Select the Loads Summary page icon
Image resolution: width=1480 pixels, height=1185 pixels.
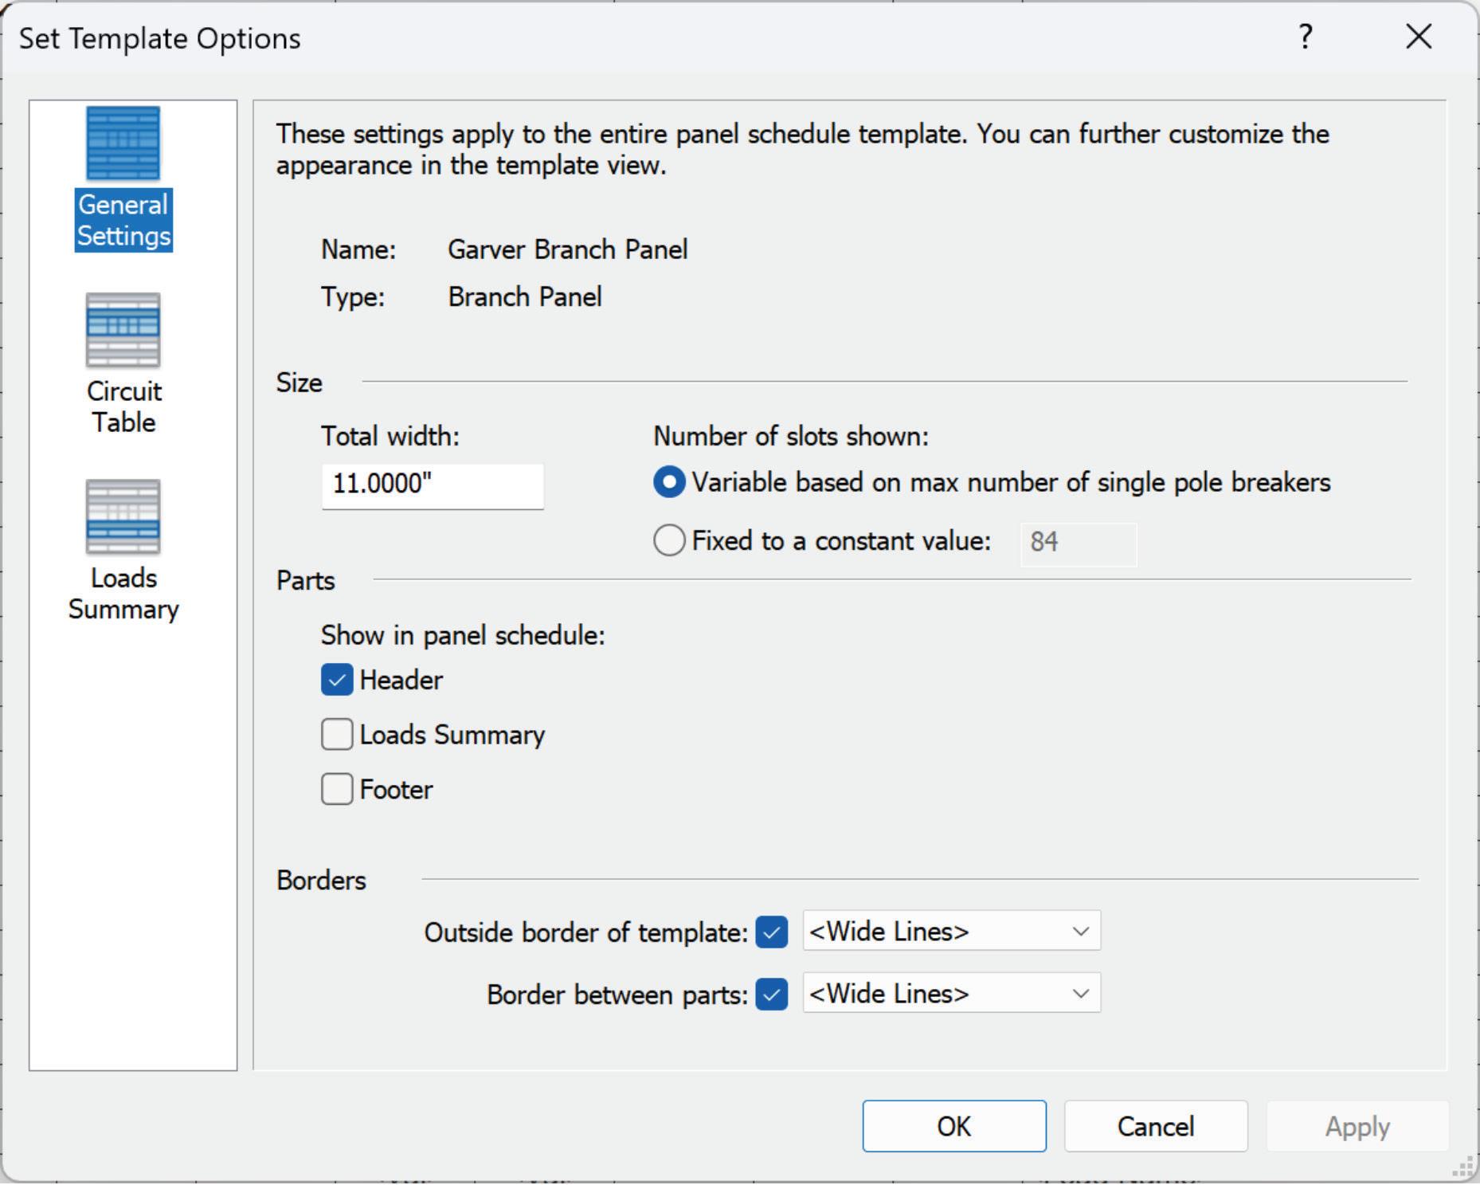pos(123,517)
